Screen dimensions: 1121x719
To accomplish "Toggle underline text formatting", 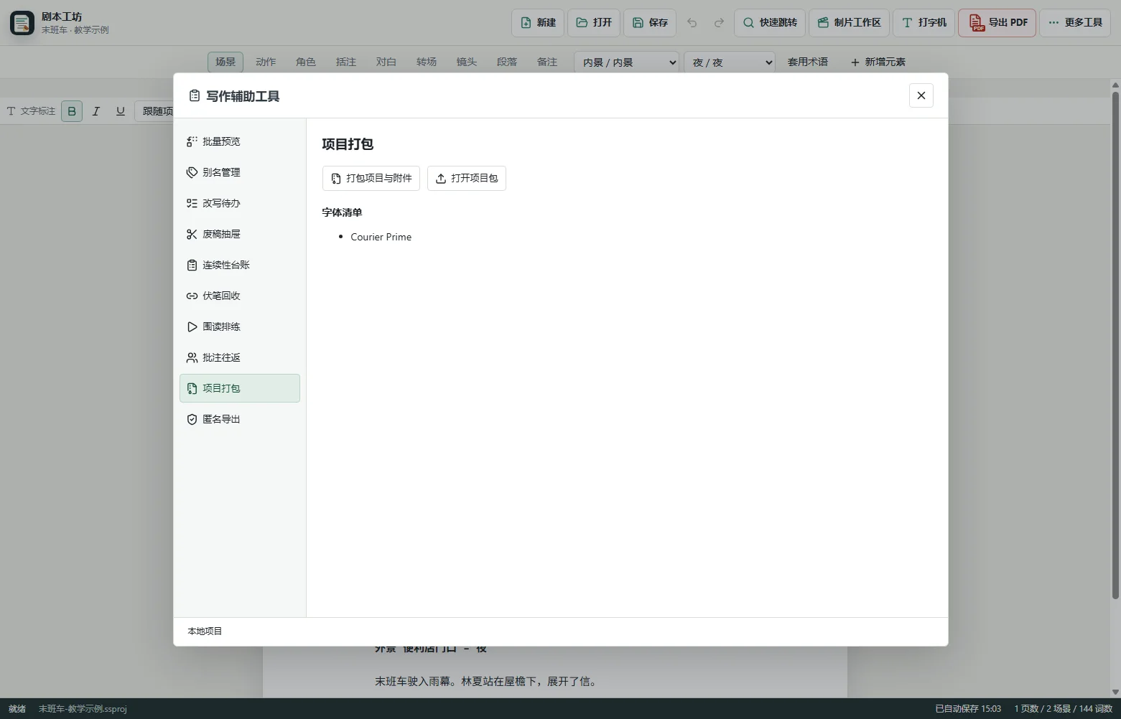I will [121, 111].
